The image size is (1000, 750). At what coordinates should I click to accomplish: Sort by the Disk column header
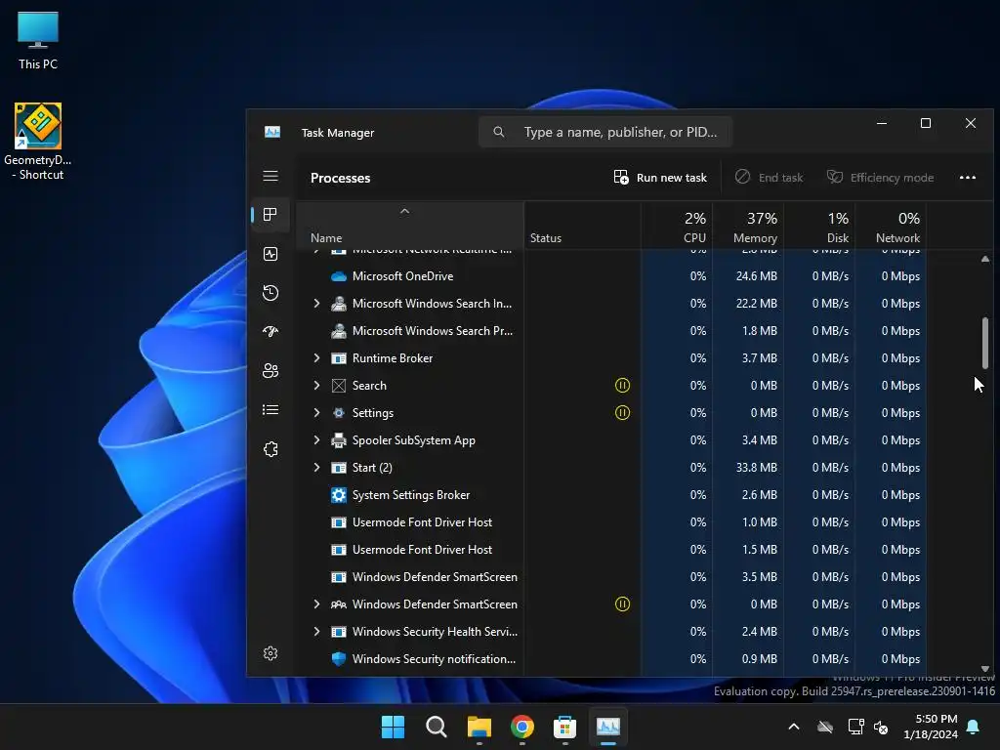(819, 226)
